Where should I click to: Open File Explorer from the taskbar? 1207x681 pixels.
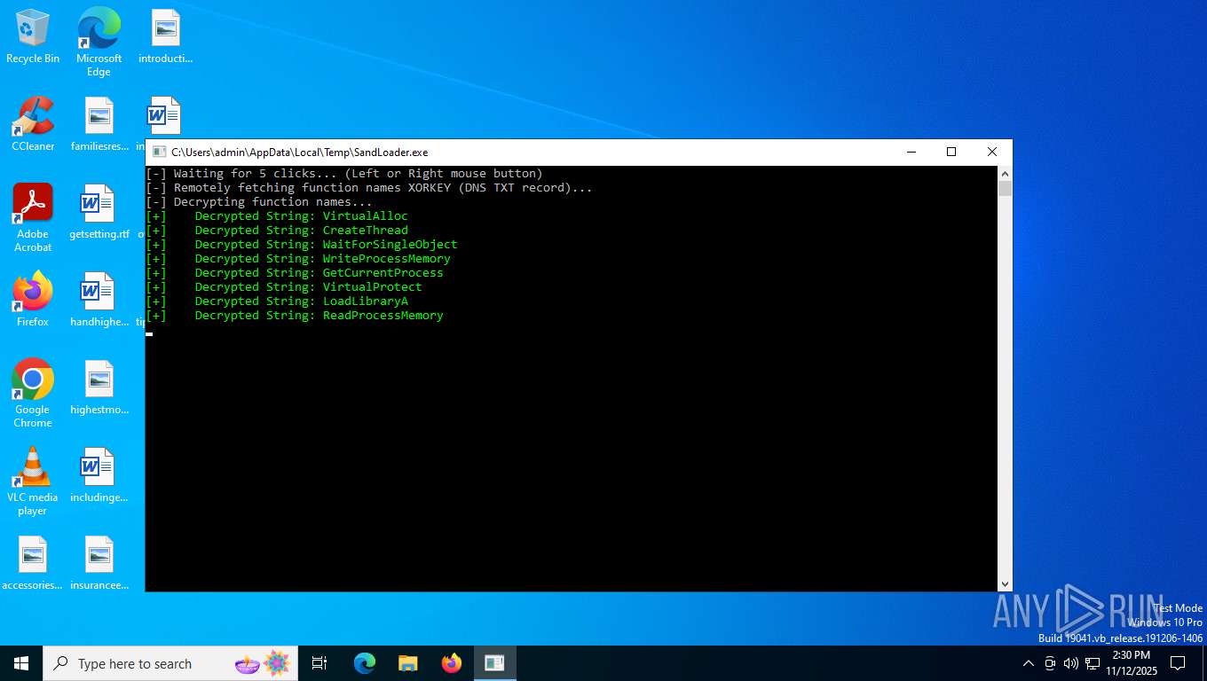[x=407, y=663]
